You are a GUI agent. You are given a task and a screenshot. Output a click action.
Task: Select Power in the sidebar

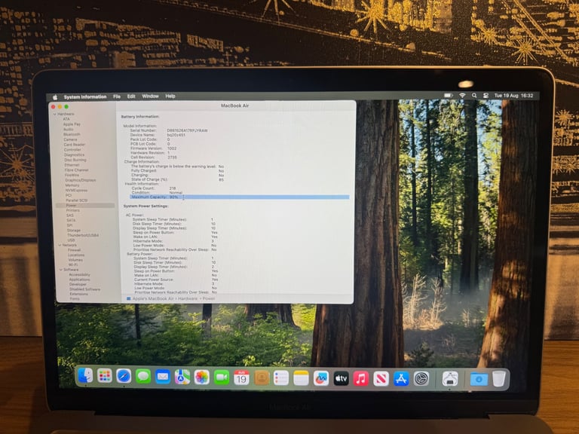click(85, 205)
